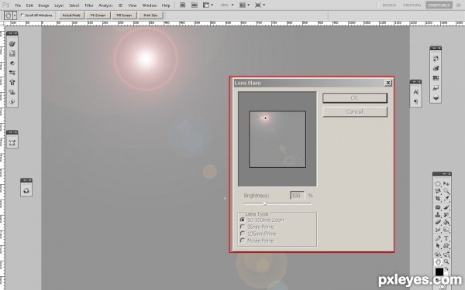The height and width of the screenshot is (290, 465).
Task: Click flare center crosshair in preview
Action: 265,118
